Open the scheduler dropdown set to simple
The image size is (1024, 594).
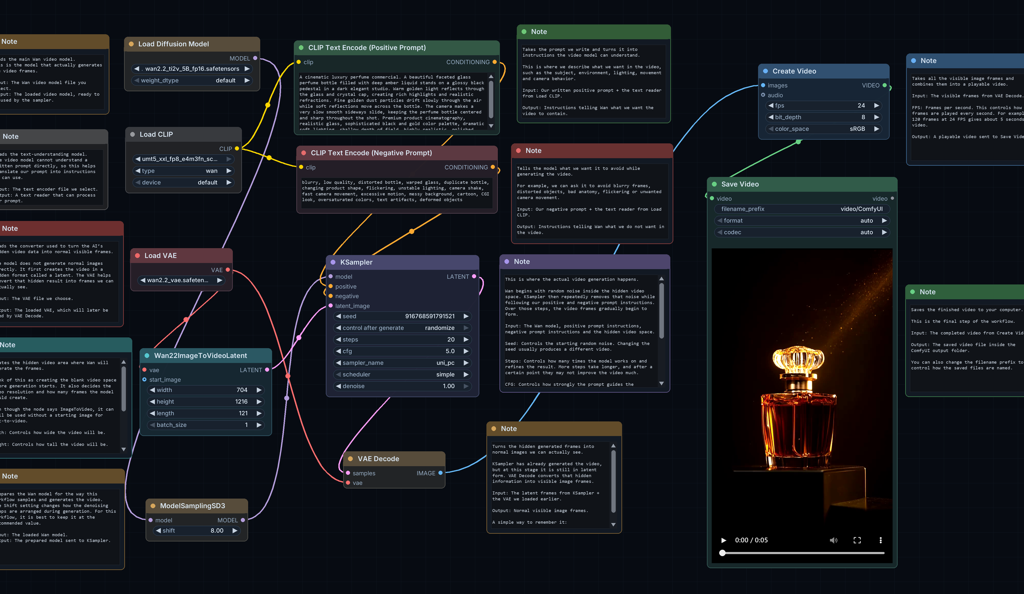pyautogui.click(x=403, y=374)
